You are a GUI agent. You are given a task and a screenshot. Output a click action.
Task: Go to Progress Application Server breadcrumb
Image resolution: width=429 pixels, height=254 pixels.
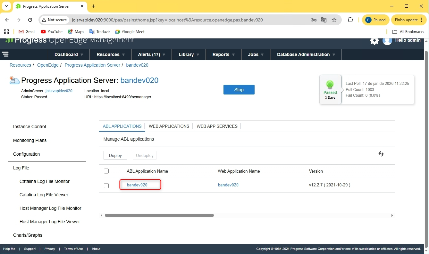92,65
